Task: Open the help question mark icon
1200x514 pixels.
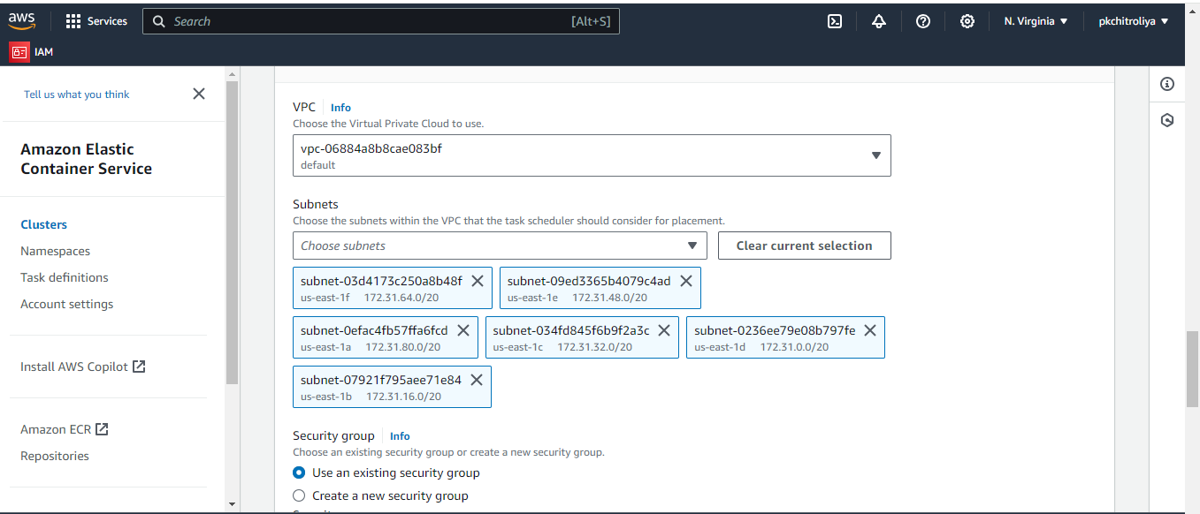Action: [923, 21]
